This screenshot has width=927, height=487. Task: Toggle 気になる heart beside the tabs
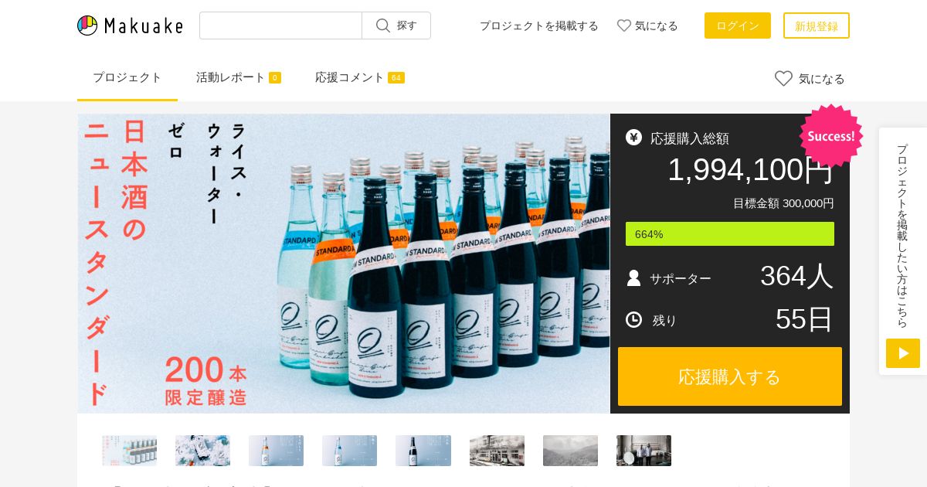pyautogui.click(x=810, y=79)
